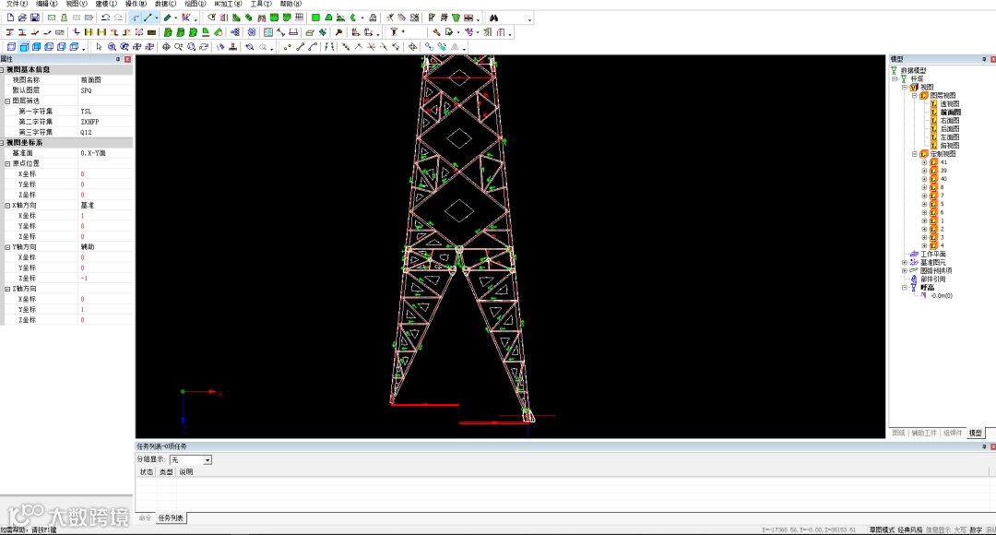Select 部件引用 in the model tree
Viewport: 996px width, 535px height.
click(x=933, y=279)
